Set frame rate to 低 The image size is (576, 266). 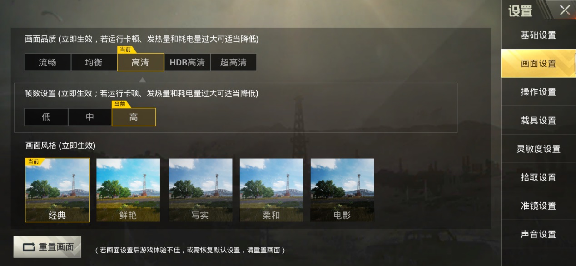(46, 117)
